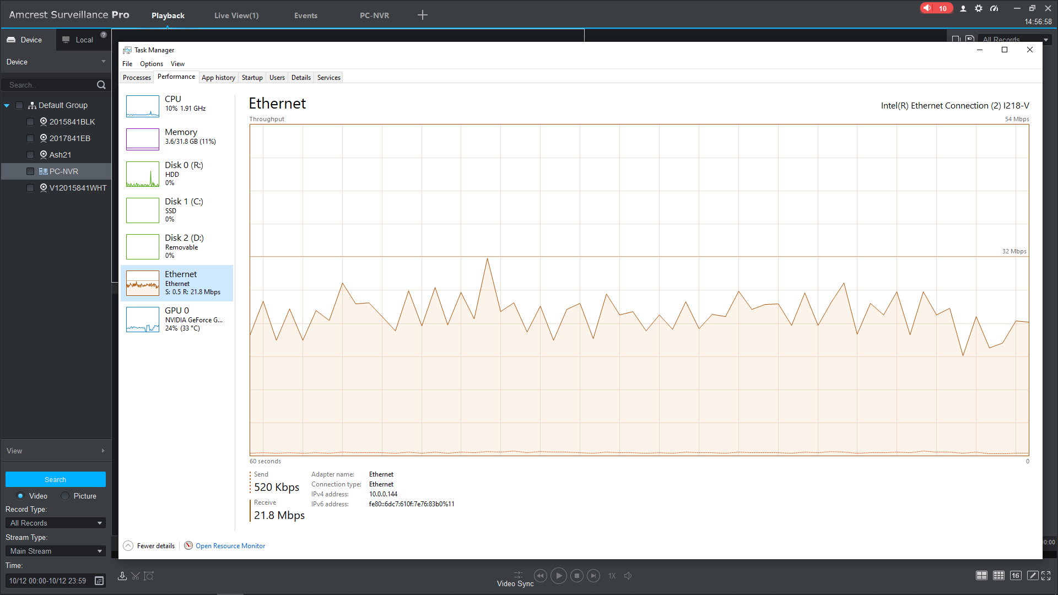Click the help question mark icon beside Local
This screenshot has height=595, width=1058.
click(x=104, y=35)
